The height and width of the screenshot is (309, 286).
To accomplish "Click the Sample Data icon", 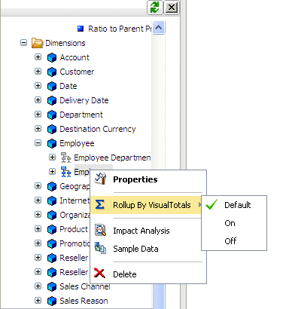I will click(100, 248).
